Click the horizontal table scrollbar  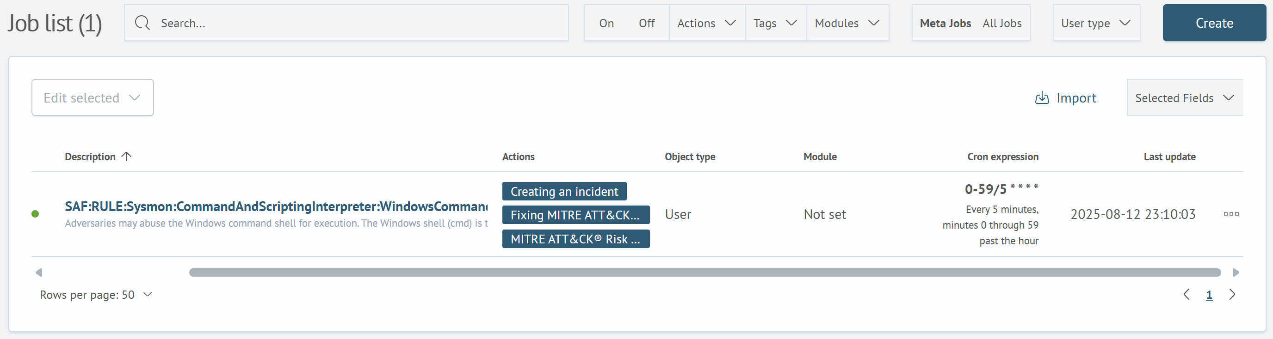704,272
